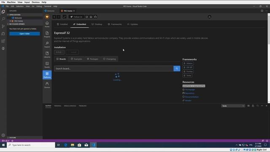Open the platform version dropdown

[x=59, y=52]
